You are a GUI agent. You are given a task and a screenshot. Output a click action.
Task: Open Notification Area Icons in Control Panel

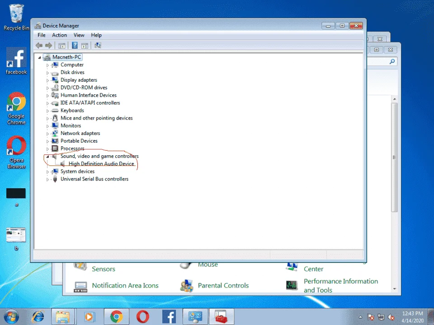tap(125, 285)
